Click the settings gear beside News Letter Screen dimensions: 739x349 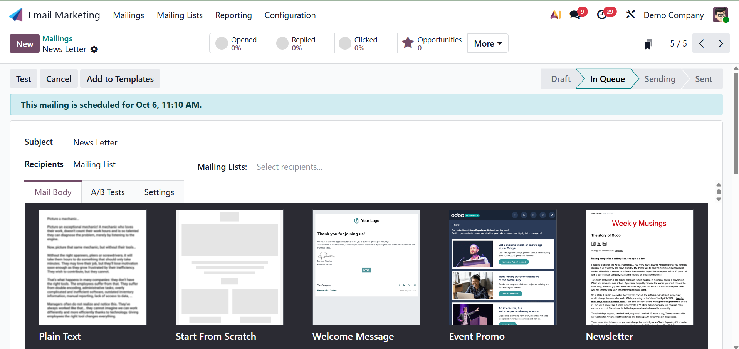click(94, 49)
